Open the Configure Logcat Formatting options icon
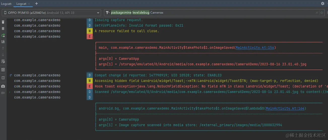The width and height of the screenshot is (328, 140). point(3,69)
